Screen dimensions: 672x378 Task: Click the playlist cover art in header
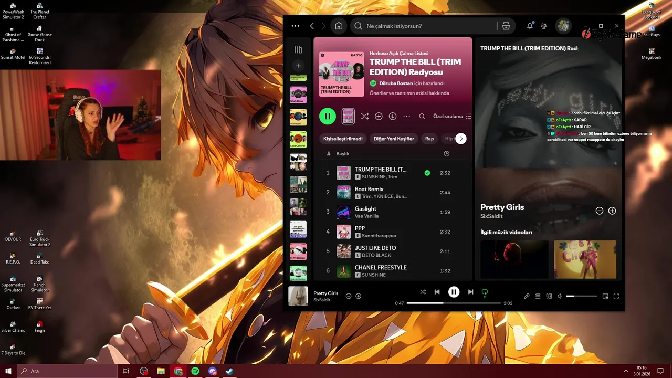pyautogui.click(x=341, y=74)
